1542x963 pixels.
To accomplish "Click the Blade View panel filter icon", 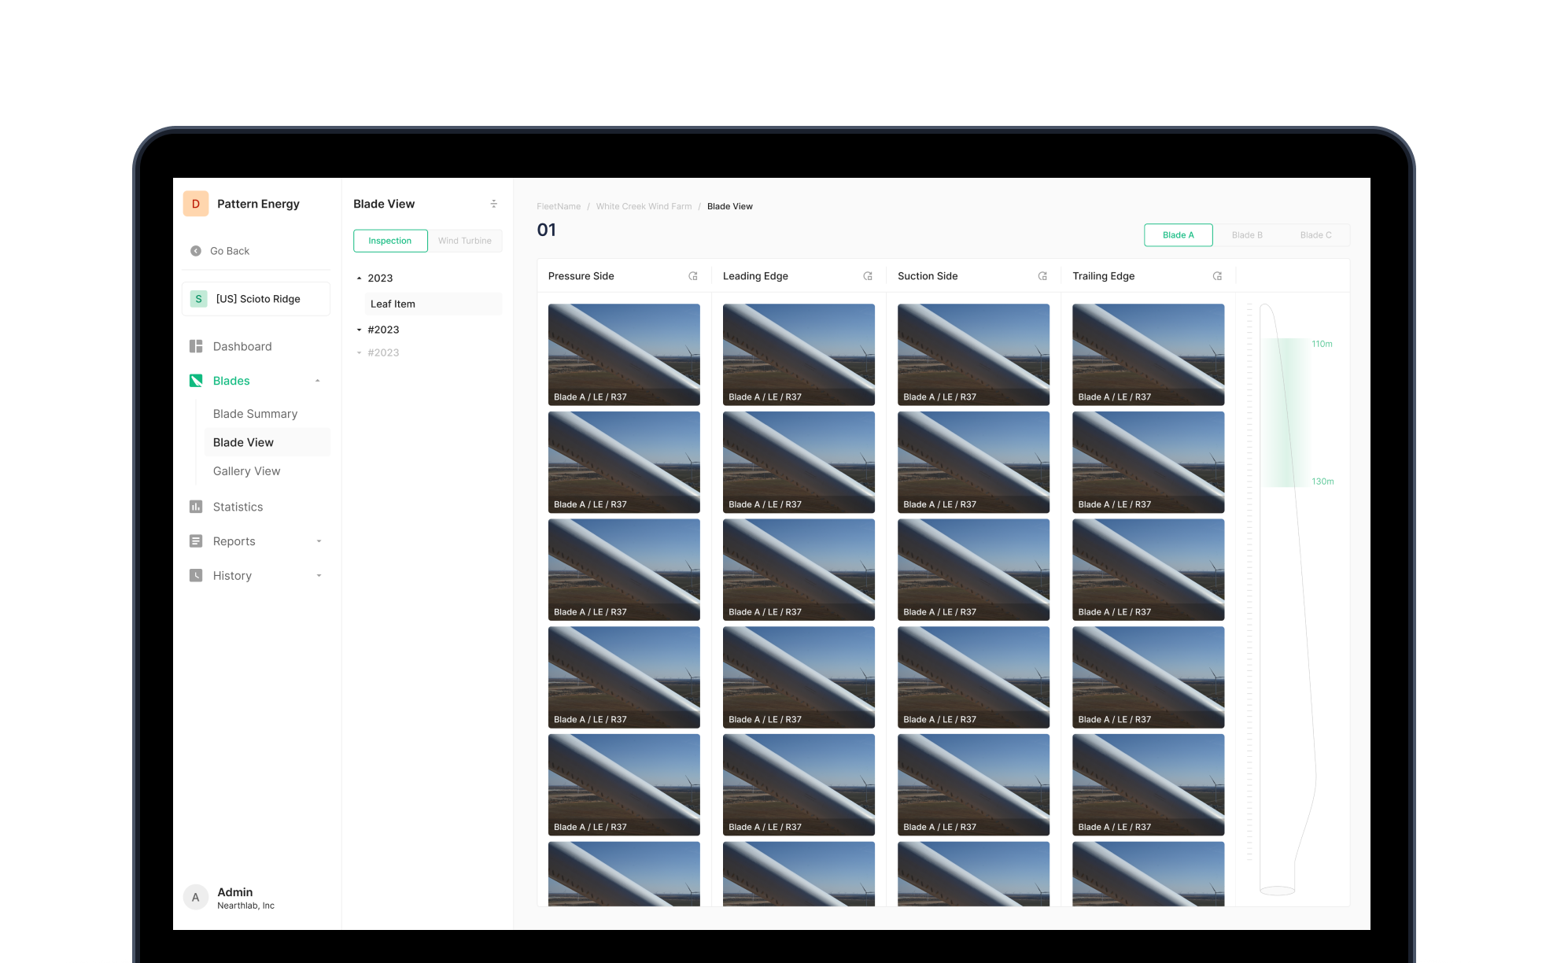I will [494, 204].
